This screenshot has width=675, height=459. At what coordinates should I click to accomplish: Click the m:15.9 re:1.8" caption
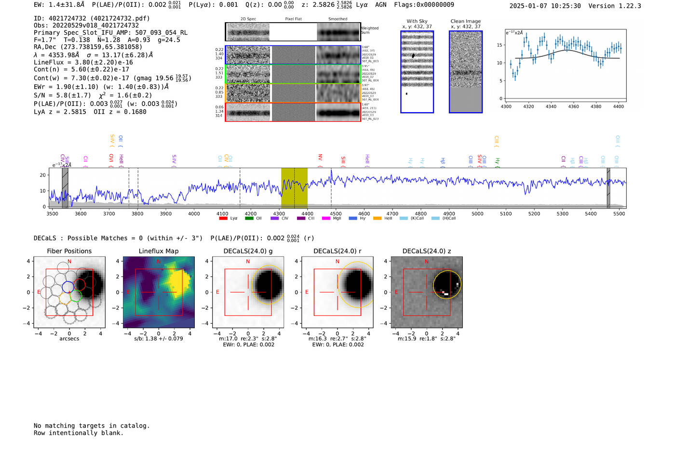pos(427,339)
